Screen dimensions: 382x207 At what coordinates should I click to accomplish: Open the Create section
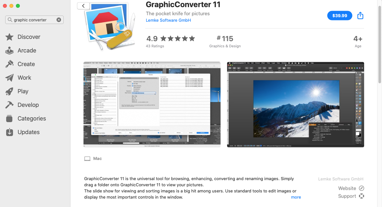pyautogui.click(x=26, y=64)
